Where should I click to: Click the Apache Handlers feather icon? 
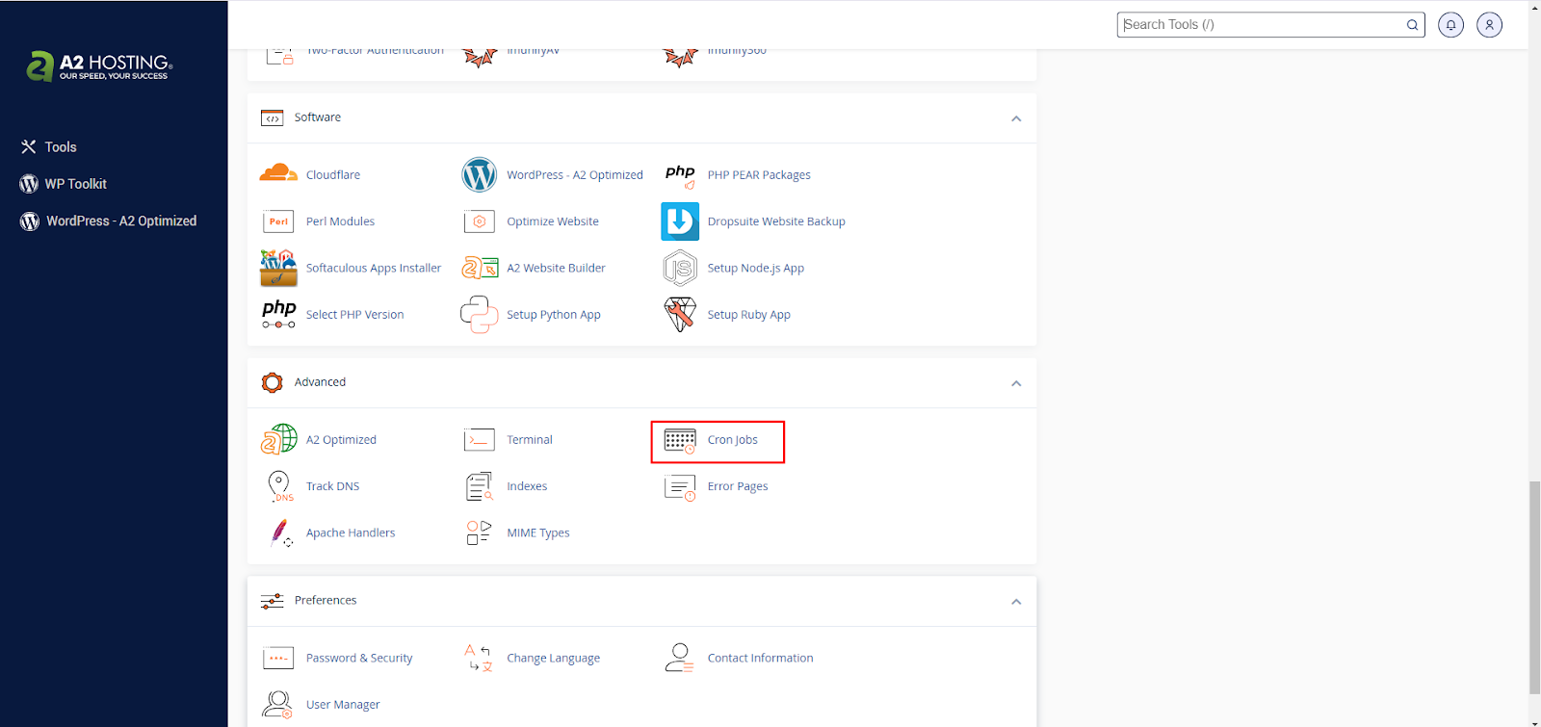280,532
